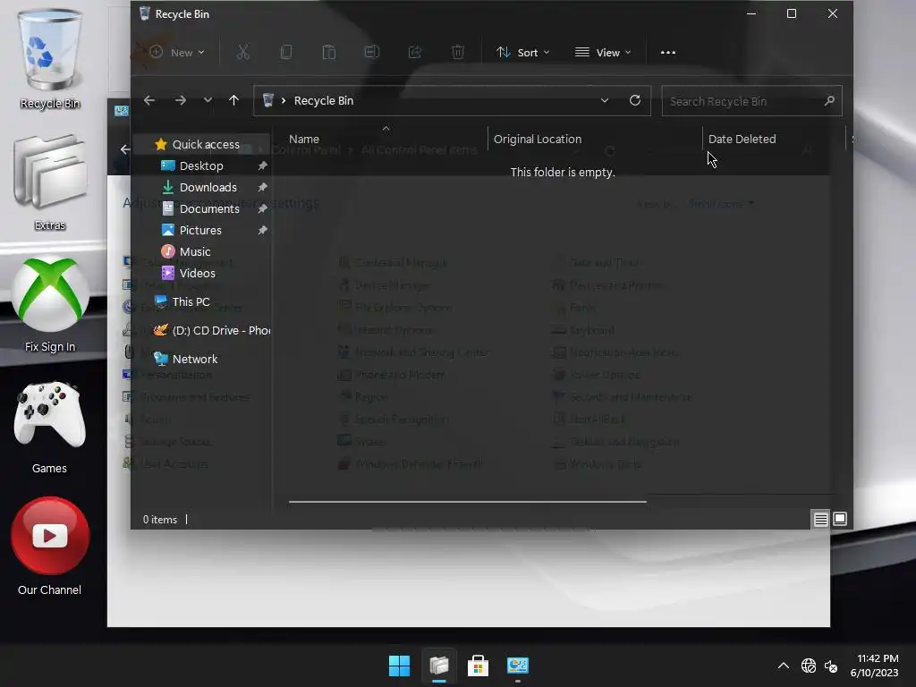Viewport: 916px width, 687px height.
Task: Expand the recent locations chevron
Action: [208, 100]
